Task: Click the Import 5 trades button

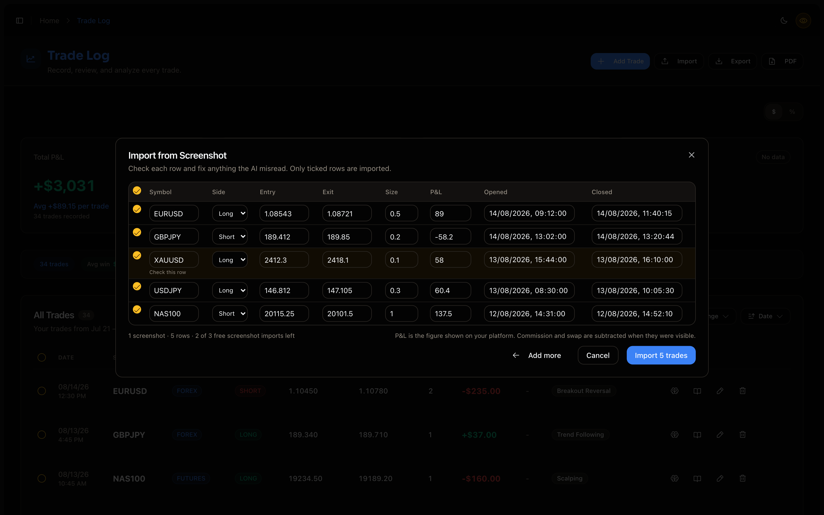Action: 661,355
